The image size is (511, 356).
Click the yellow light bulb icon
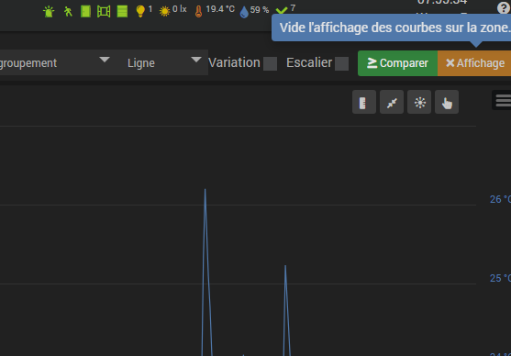(x=140, y=11)
